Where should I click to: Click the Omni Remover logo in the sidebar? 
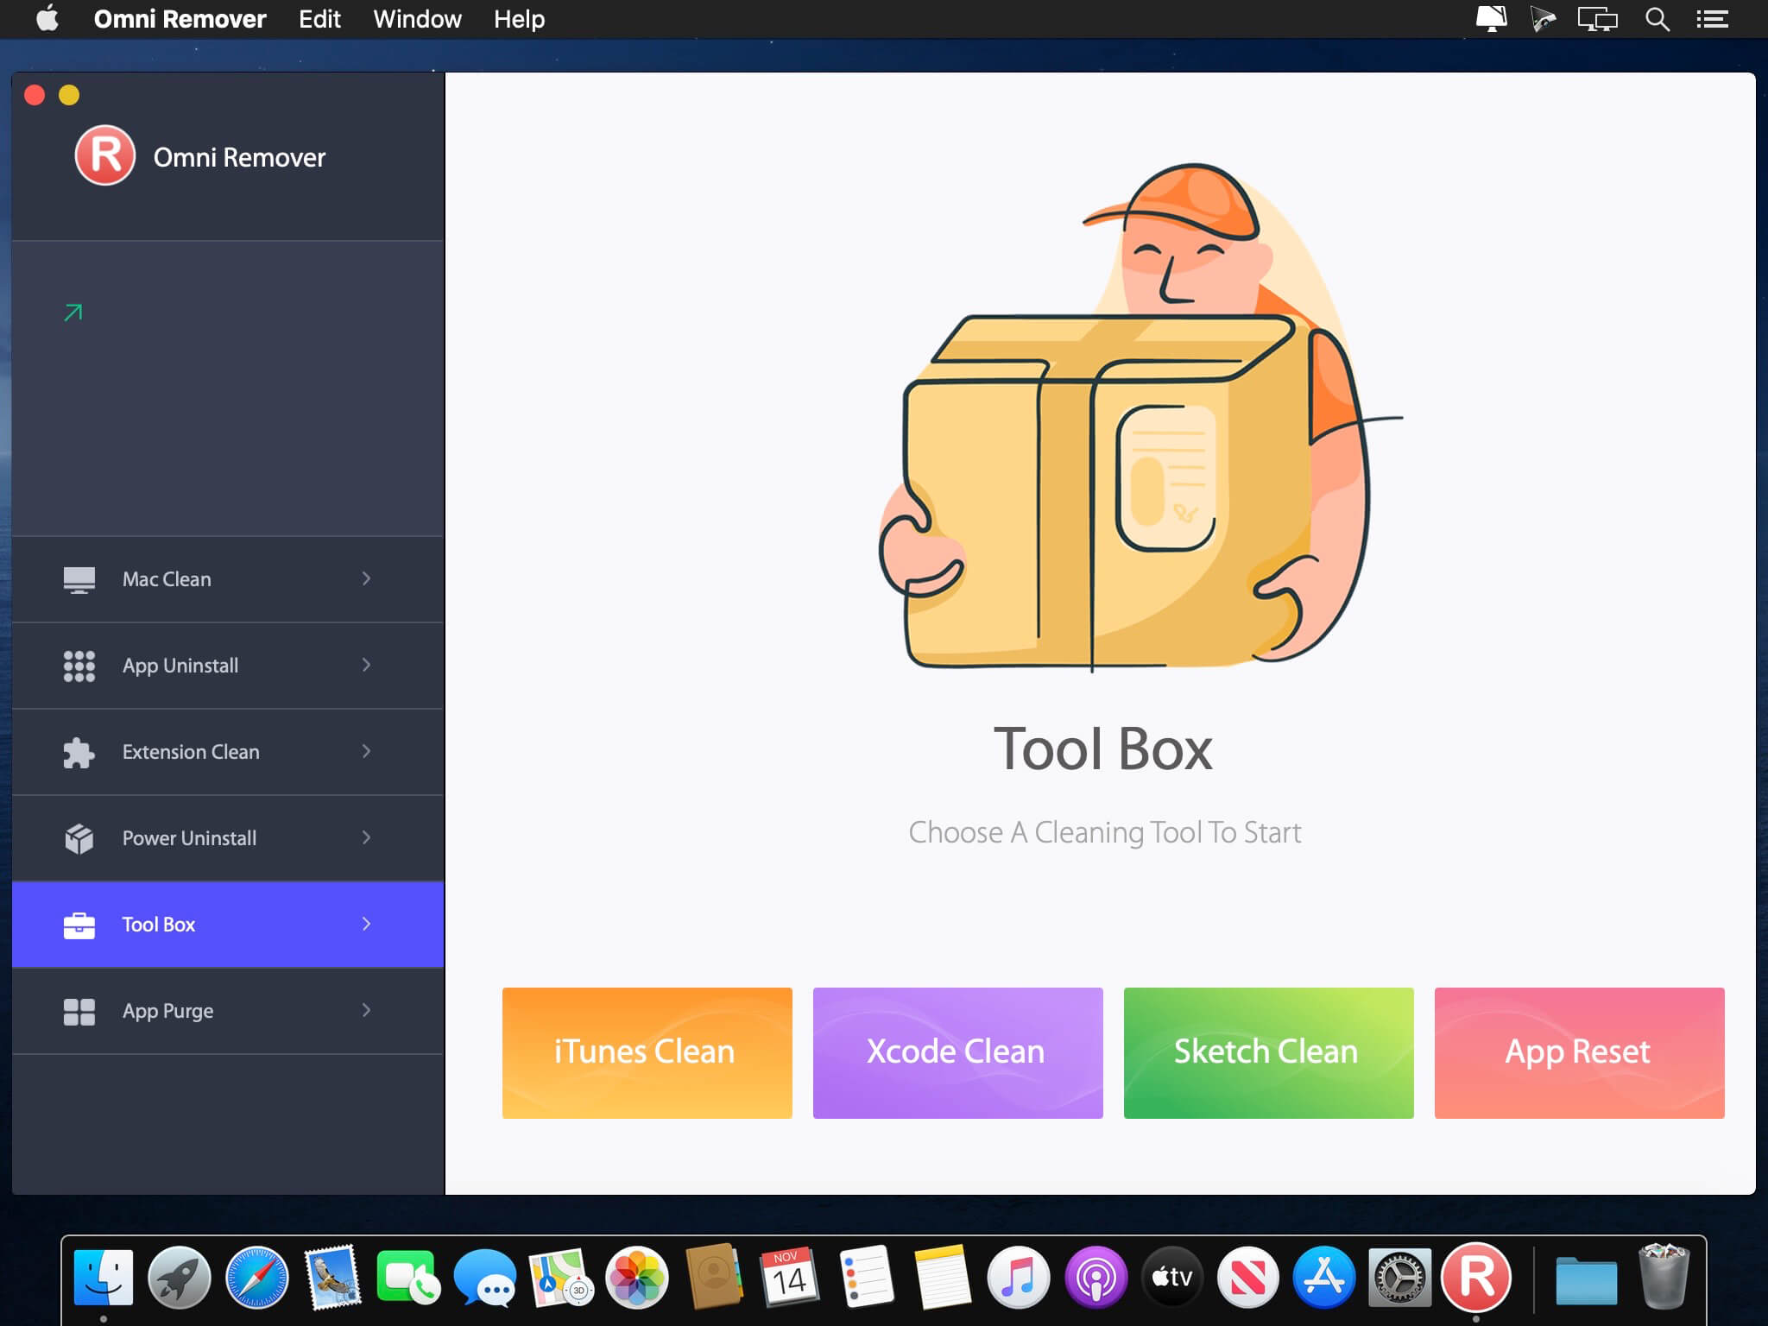105,156
